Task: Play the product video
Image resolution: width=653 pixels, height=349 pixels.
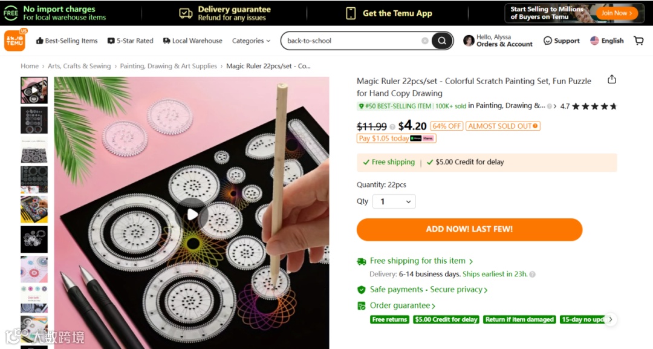Action: (192, 214)
